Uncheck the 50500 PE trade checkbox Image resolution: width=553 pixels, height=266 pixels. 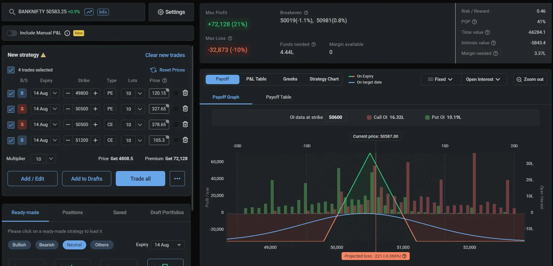tap(11, 109)
